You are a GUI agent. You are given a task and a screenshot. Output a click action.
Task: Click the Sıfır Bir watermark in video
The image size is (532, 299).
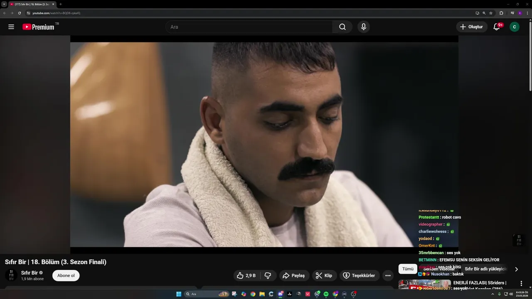click(x=519, y=240)
